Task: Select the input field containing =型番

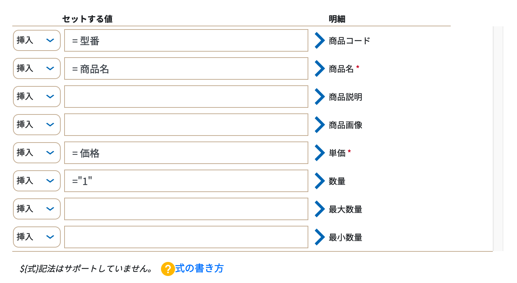Action: point(186,40)
